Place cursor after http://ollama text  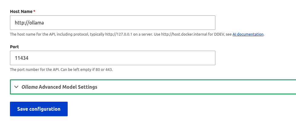tap(44, 23)
